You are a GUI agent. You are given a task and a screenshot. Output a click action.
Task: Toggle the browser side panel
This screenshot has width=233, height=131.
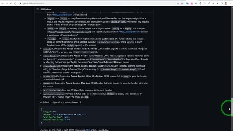(222, 3)
